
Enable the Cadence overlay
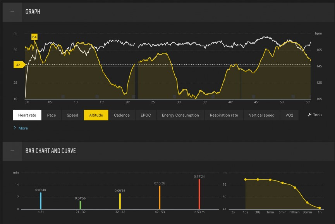[122, 115]
